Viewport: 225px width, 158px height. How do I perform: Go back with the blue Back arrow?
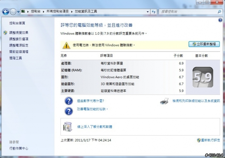point(6,12)
